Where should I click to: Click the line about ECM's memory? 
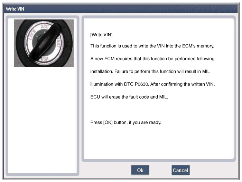152,46
